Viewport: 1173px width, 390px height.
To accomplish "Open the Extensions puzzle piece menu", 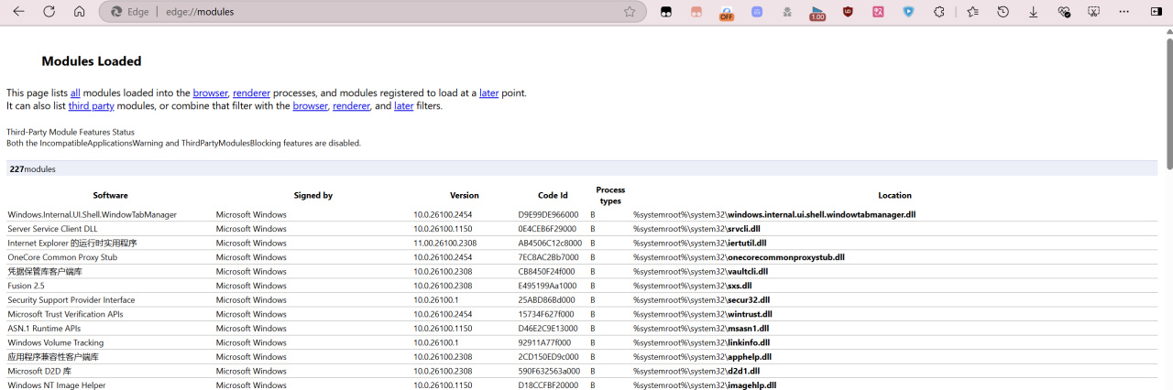I will coord(939,12).
